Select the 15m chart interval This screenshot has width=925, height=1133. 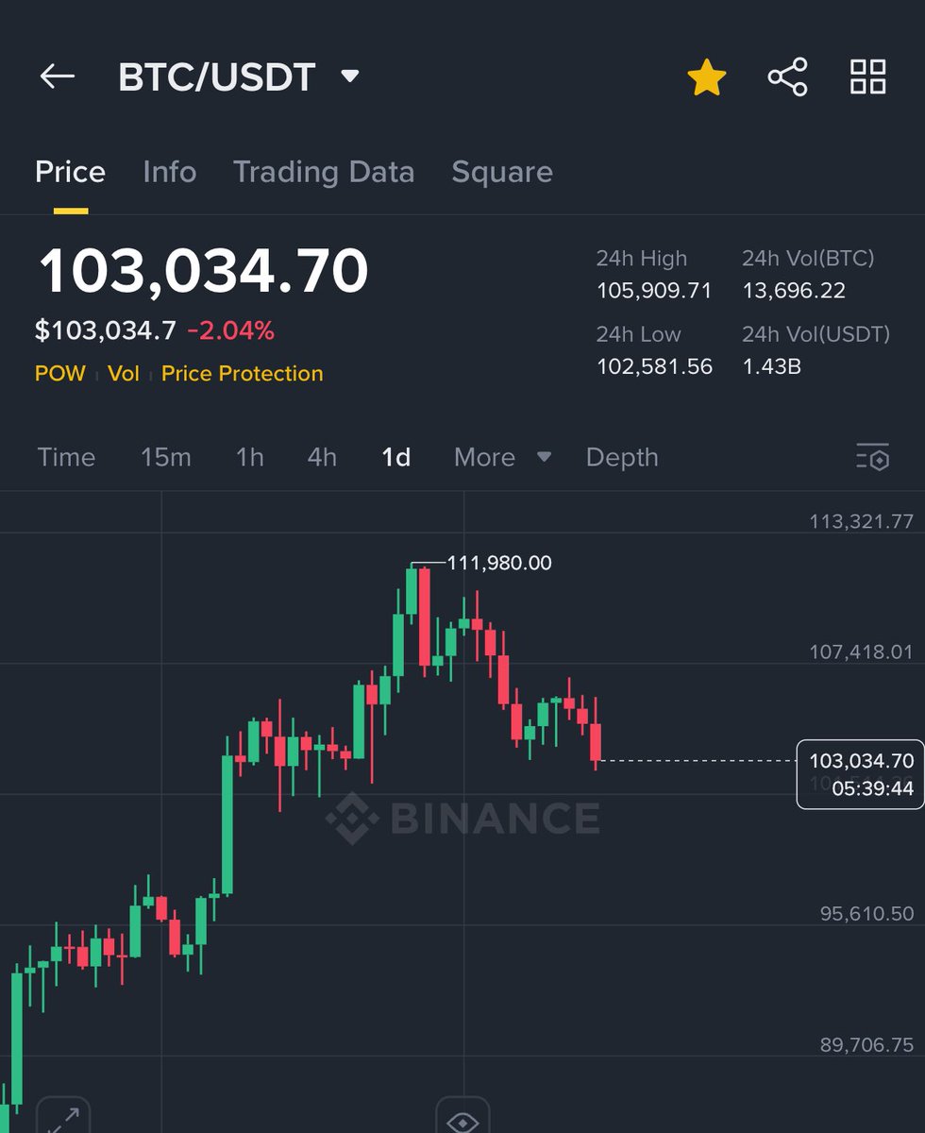click(x=166, y=457)
